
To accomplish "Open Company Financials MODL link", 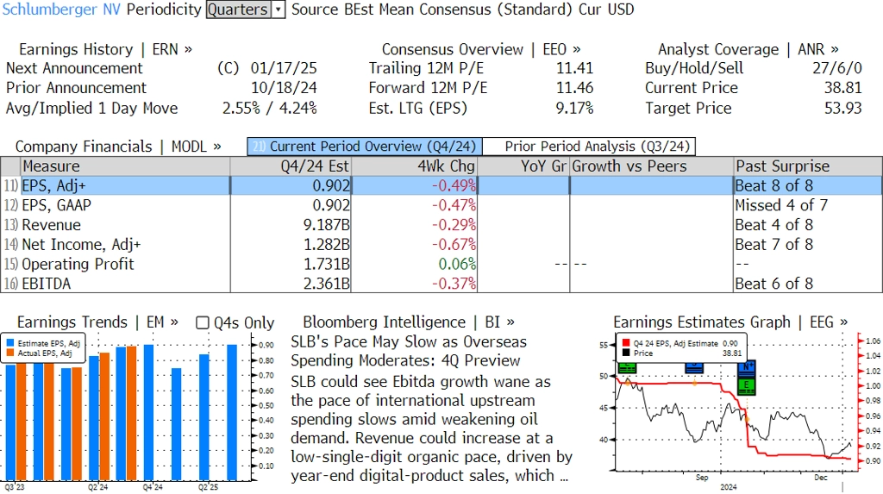I will [118, 147].
